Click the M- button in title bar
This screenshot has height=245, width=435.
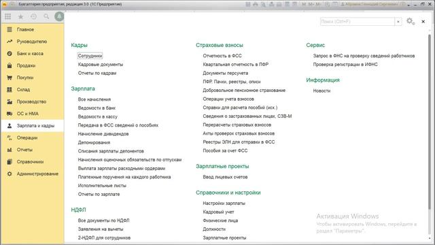[318, 4]
